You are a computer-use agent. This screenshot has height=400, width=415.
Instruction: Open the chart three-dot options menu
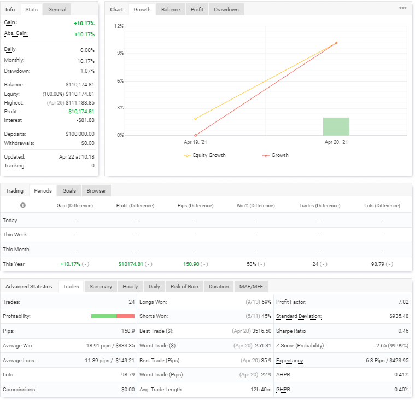[402, 8]
